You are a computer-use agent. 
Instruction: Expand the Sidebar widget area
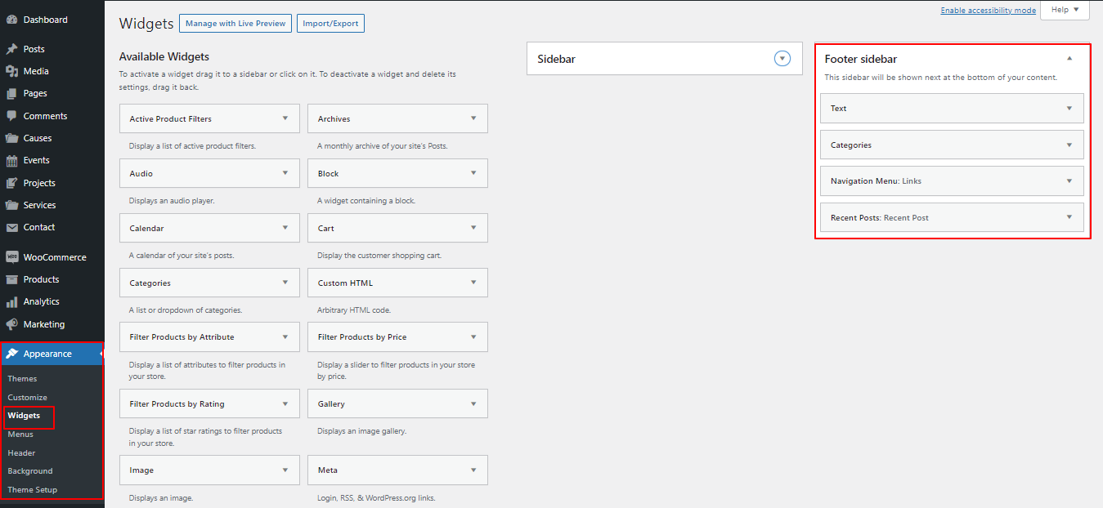782,59
